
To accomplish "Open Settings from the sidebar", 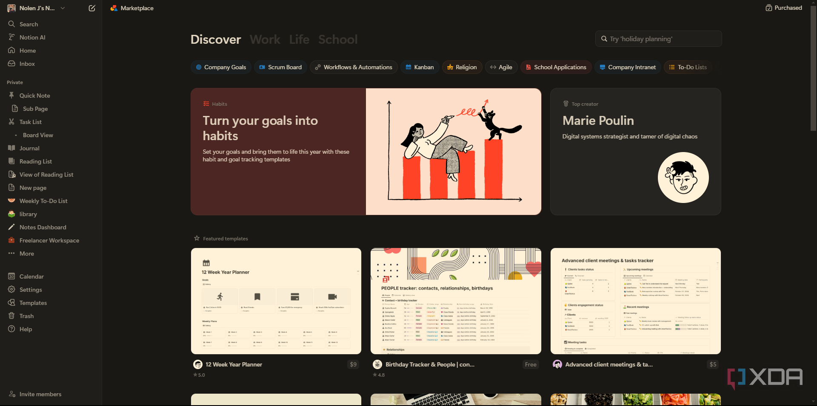I will pos(51,290).
